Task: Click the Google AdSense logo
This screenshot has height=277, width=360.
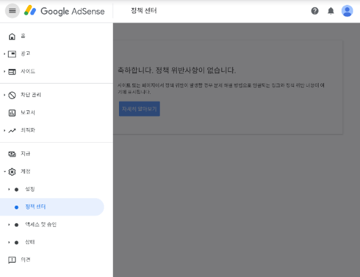Action: [65, 11]
